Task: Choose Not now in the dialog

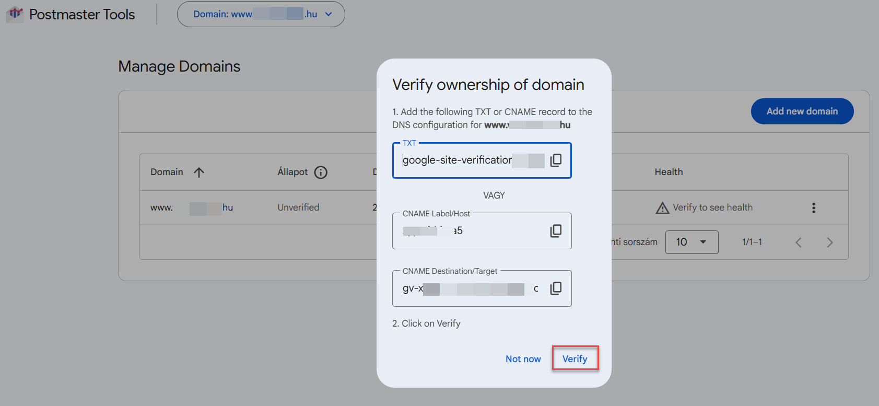Action: (x=523, y=359)
